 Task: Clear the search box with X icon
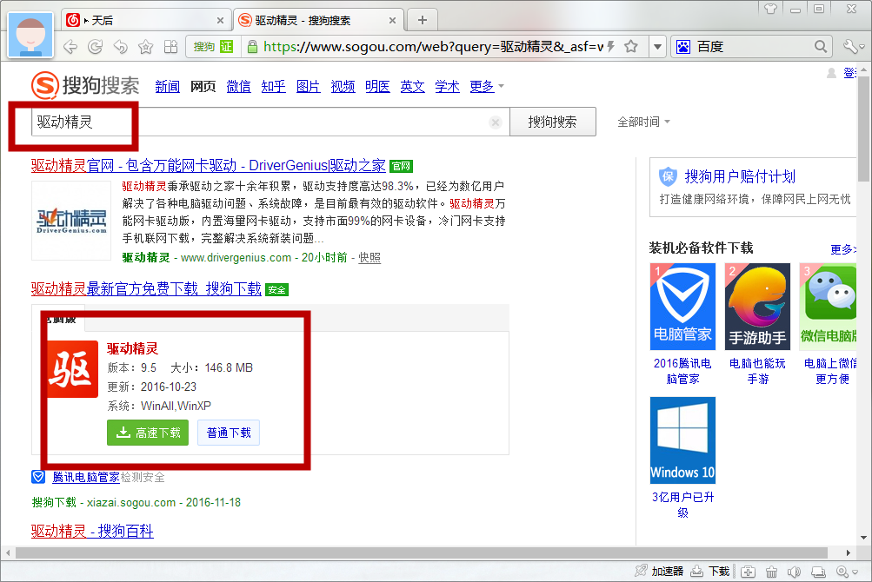496,122
